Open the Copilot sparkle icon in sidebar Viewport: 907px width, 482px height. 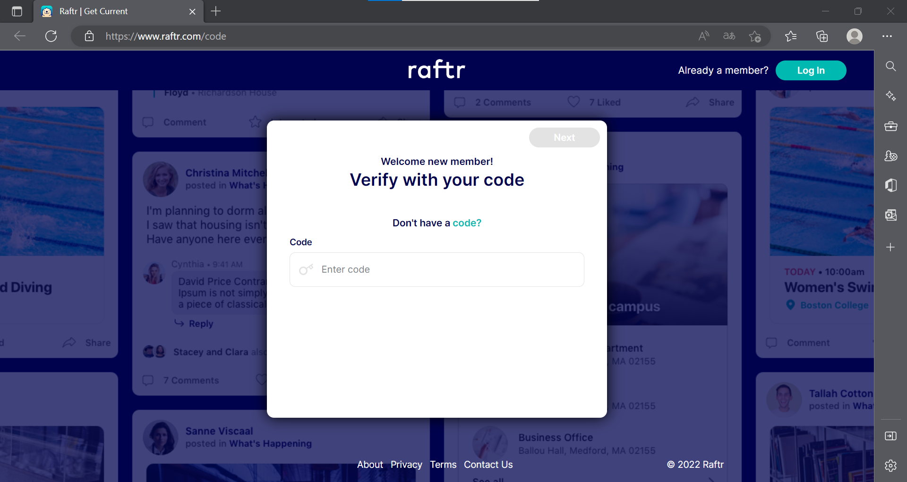[x=890, y=96]
